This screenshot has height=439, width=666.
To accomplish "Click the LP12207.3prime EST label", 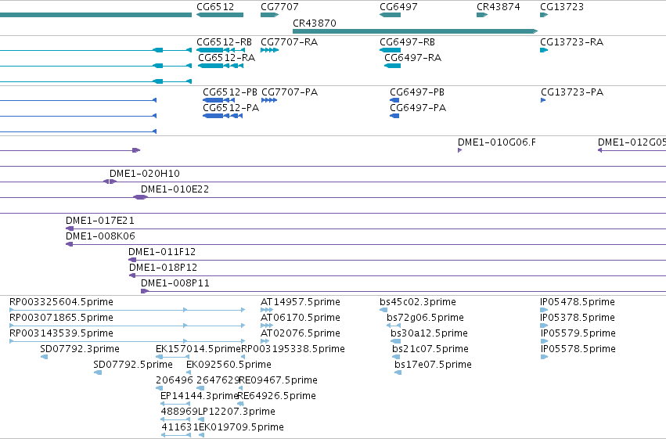I will click(x=236, y=412).
